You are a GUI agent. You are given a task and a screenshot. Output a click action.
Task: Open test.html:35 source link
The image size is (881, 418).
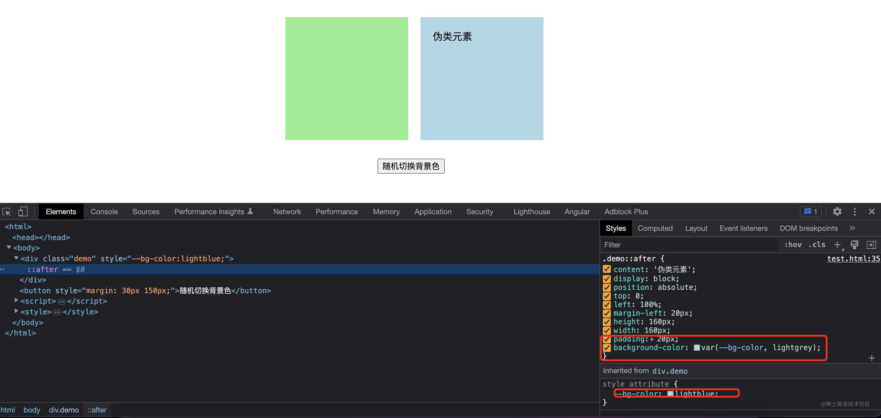(853, 259)
